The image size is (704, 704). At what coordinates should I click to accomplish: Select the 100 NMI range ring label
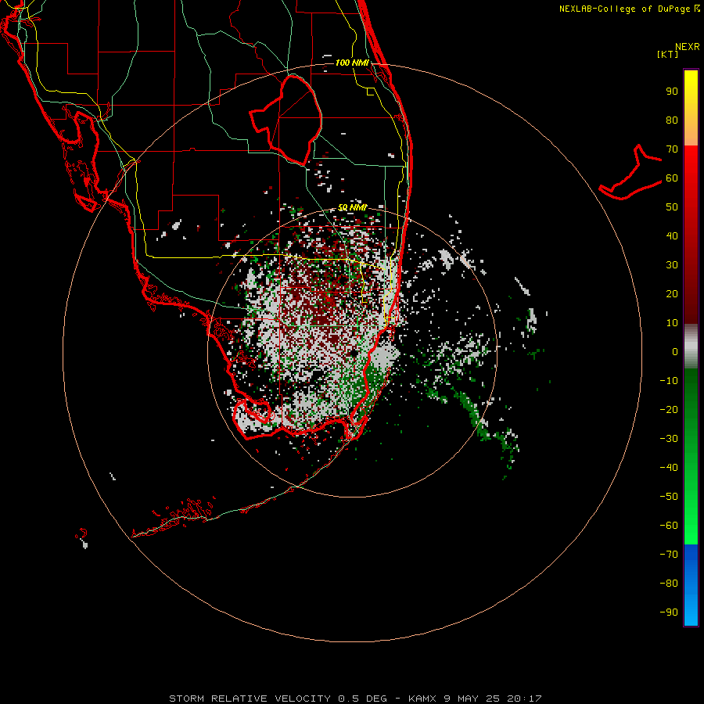click(x=352, y=63)
